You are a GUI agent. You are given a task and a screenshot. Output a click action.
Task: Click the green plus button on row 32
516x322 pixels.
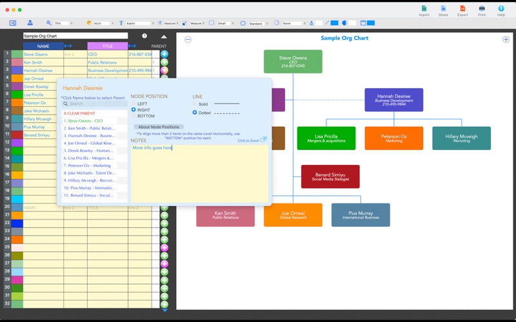click(x=164, y=304)
